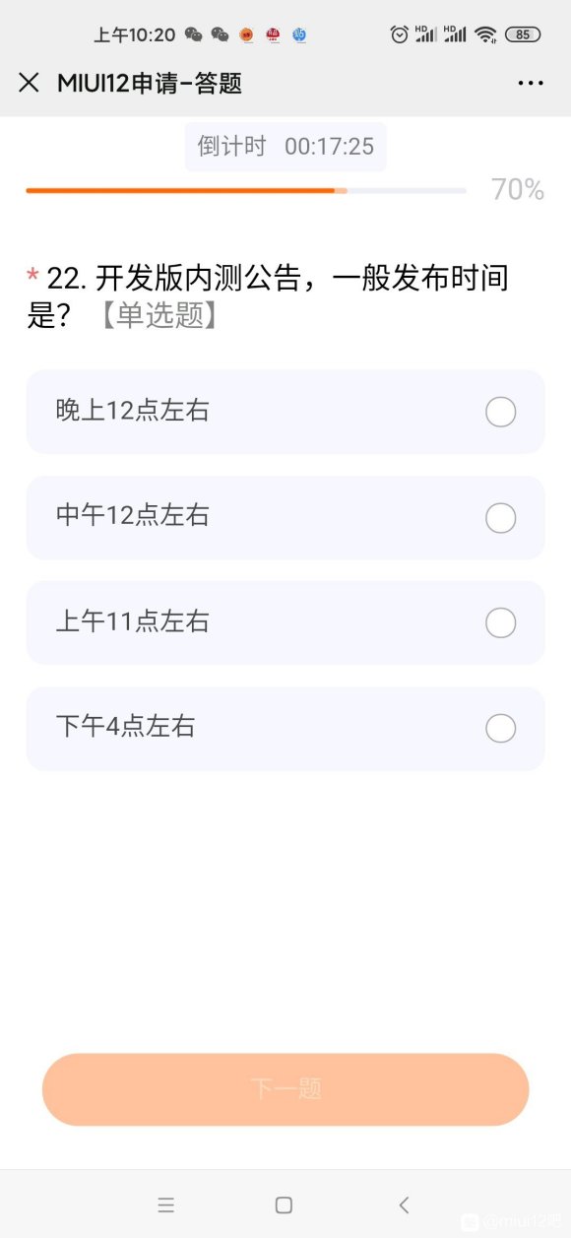Tap the 70% progress percentage label
The height and width of the screenshot is (1238, 571).
516,190
